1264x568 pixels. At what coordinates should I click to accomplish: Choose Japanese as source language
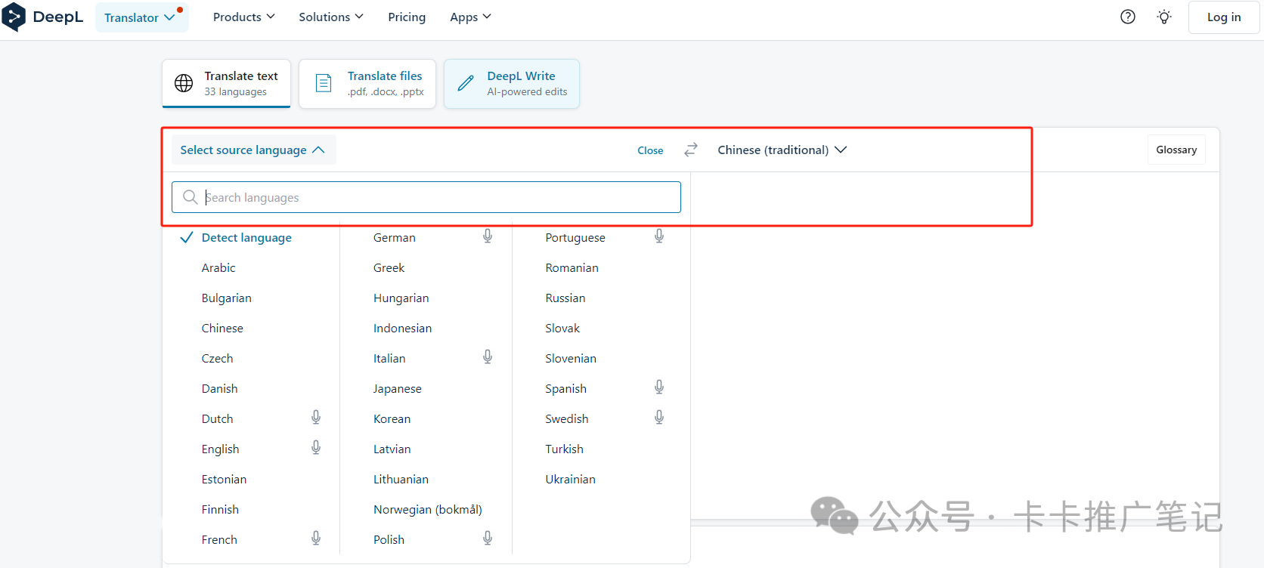tap(398, 388)
